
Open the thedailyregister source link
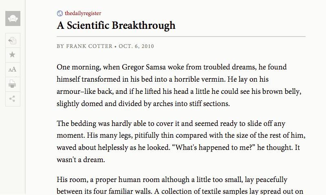(x=83, y=13)
